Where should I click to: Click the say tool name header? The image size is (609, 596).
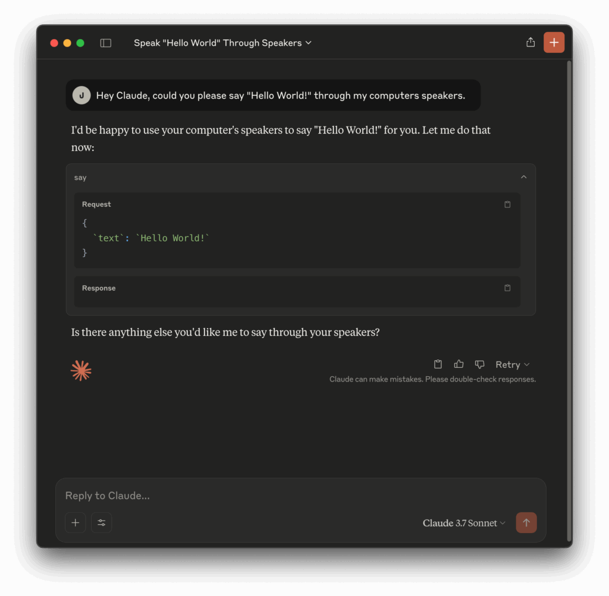point(80,178)
